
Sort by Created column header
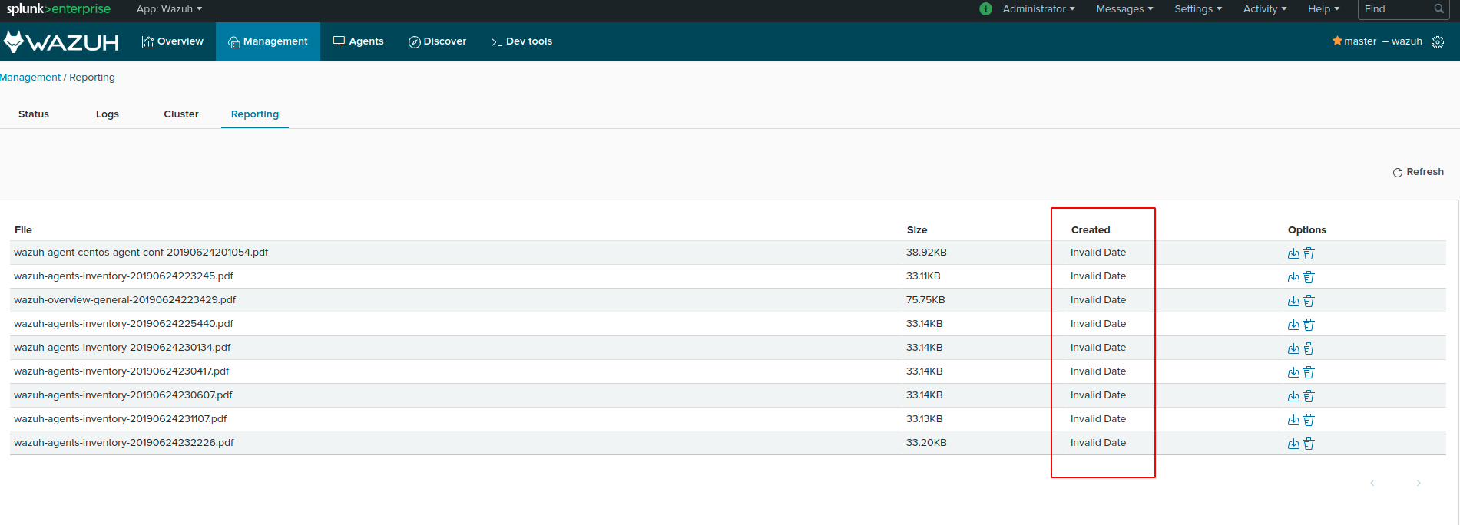(x=1091, y=230)
